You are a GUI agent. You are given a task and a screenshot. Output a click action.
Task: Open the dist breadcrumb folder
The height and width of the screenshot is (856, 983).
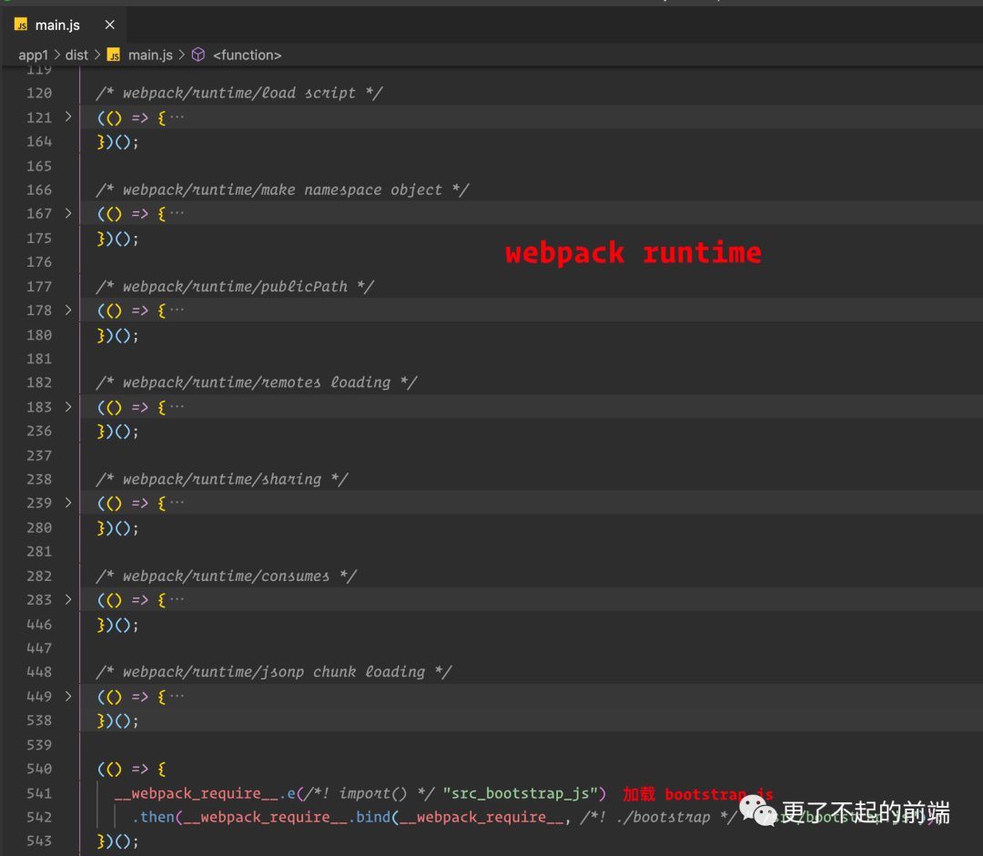76,56
